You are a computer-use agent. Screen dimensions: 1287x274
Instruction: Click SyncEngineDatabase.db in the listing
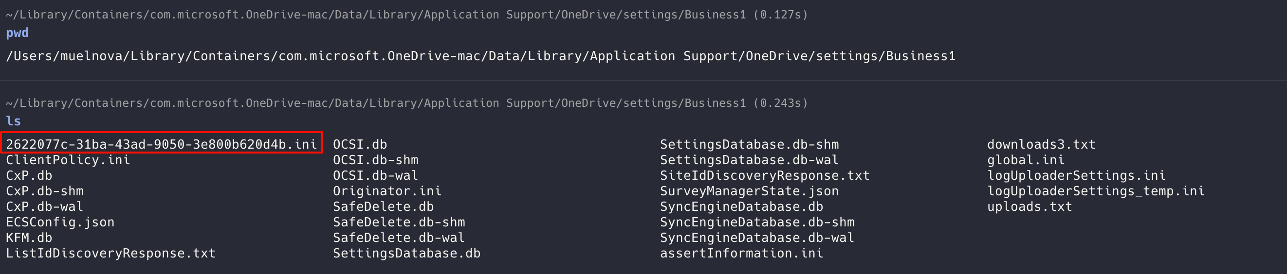[x=741, y=206]
